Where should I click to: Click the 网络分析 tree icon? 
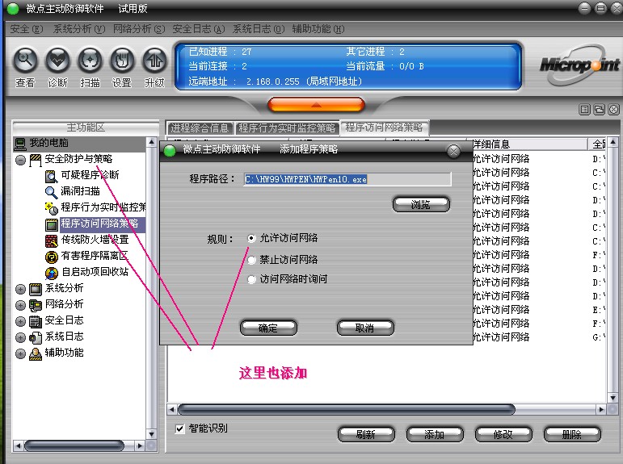pyautogui.click(x=36, y=305)
